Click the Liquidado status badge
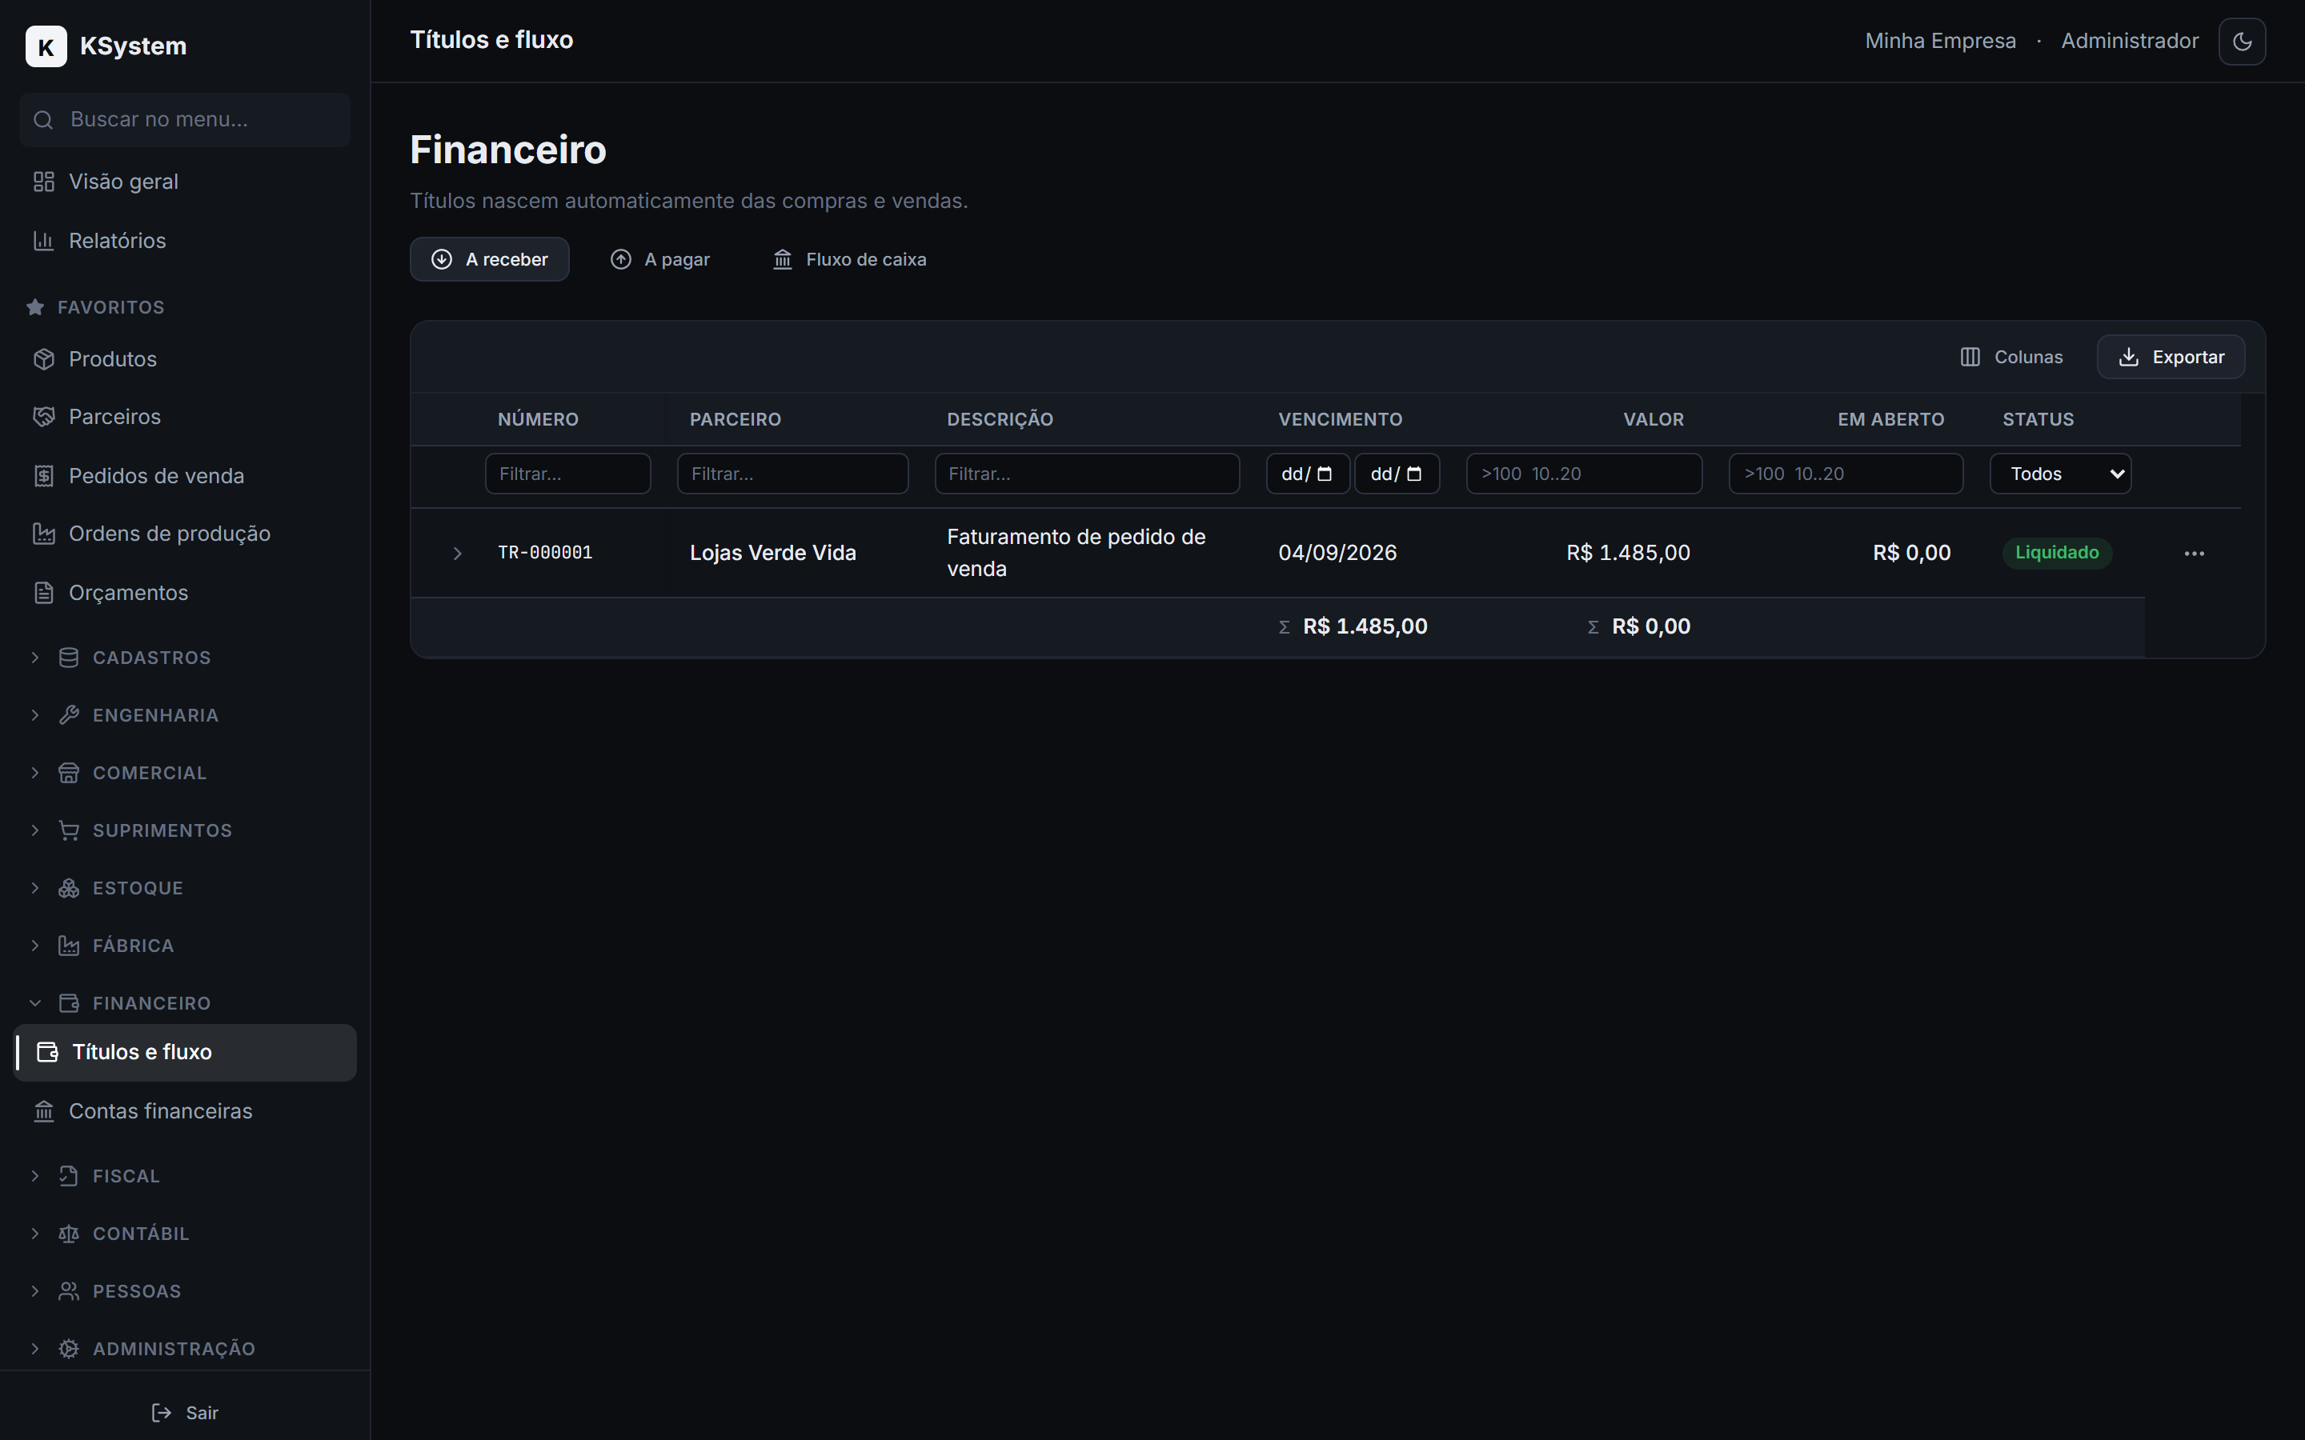This screenshot has height=1440, width=2305. (2058, 554)
